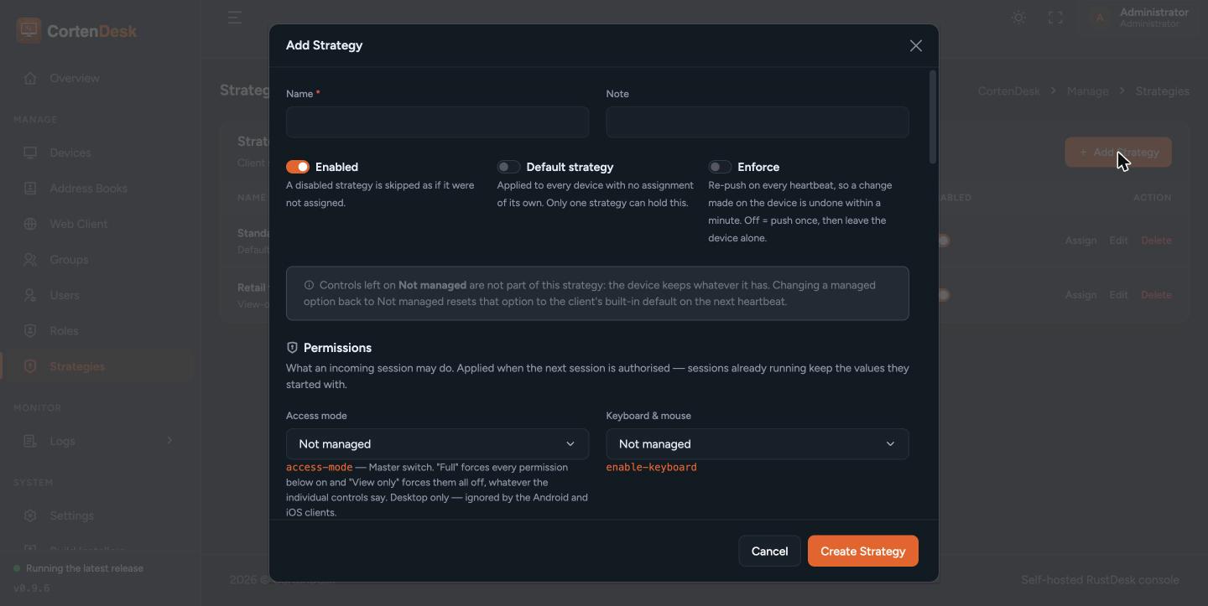1208x606 pixels.
Task: Click Edit in the Standard row
Action: 1118,241
